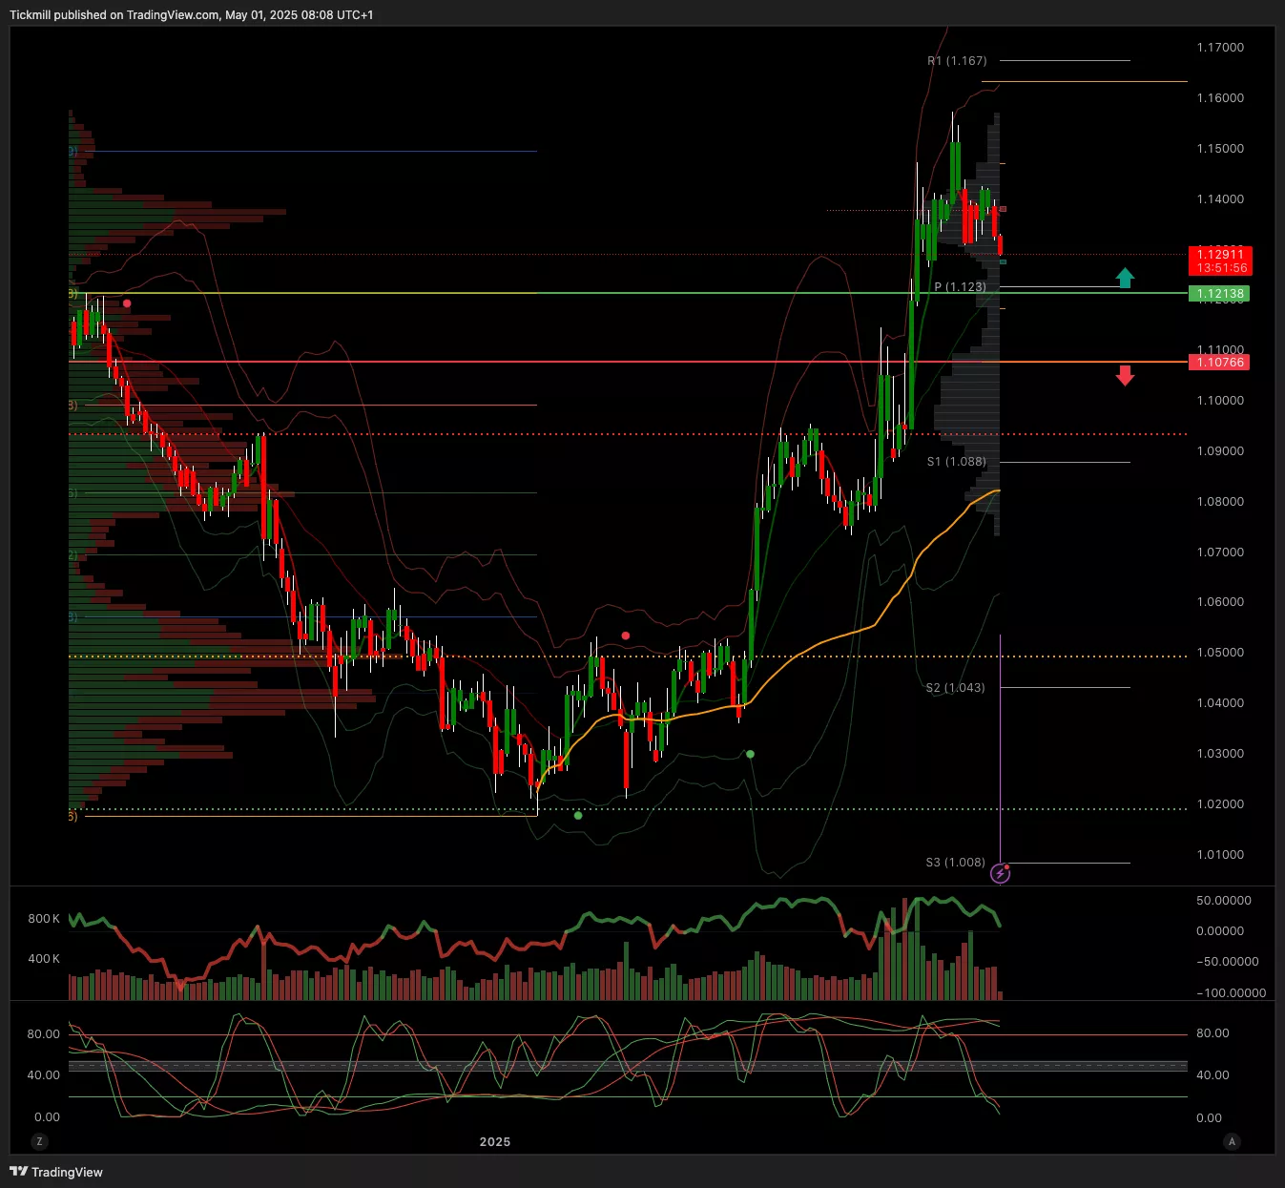1285x1188 pixels.
Task: Click the 800 K volume axis label
Action: [44, 919]
